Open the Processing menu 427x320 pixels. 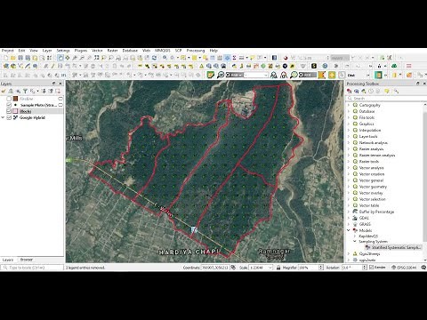coord(196,51)
